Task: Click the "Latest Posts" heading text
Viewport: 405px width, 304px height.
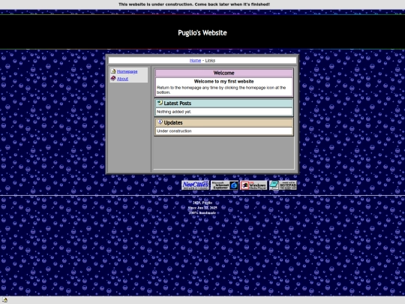Action: (178, 103)
